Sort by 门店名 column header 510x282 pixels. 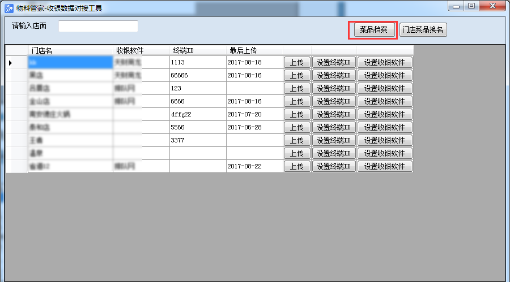click(x=70, y=50)
